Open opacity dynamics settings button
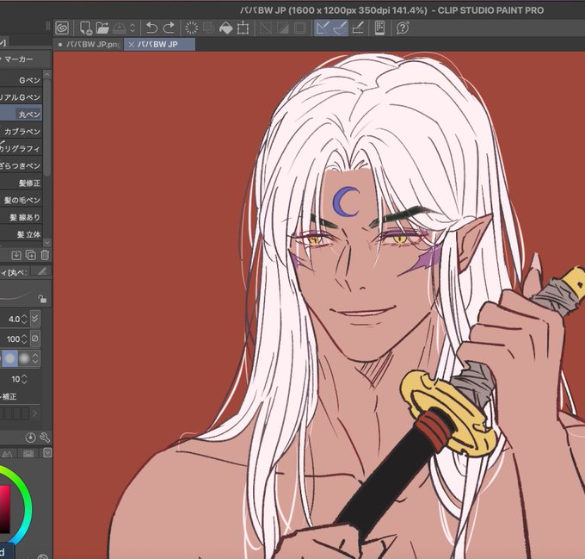Image resolution: width=585 pixels, height=559 pixels. pos(35,339)
